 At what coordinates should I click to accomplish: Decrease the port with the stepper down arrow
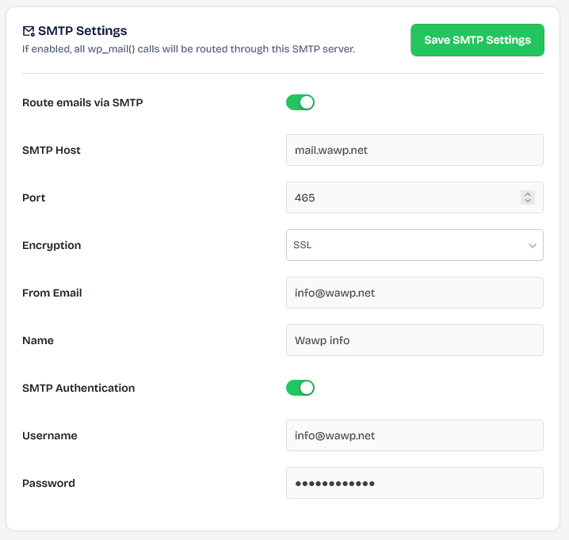point(528,201)
